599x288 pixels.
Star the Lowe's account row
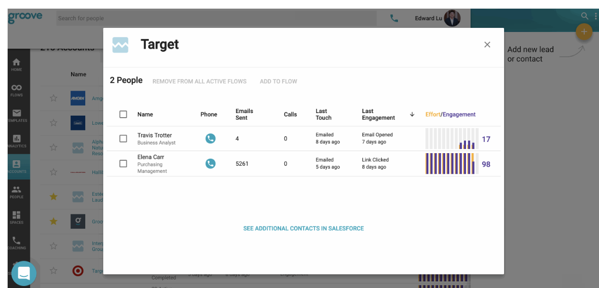point(53,123)
